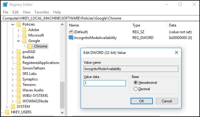This screenshot has height=117, width=200.
Task: Click the Google folder icon
Action: (x=24, y=41)
